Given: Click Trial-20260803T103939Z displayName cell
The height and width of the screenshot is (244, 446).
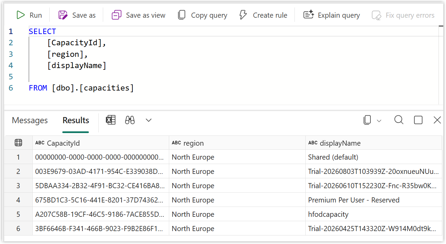Looking at the screenshot, I should pos(374,172).
